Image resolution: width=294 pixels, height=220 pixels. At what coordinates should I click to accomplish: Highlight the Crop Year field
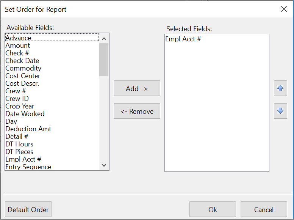(x=20, y=106)
